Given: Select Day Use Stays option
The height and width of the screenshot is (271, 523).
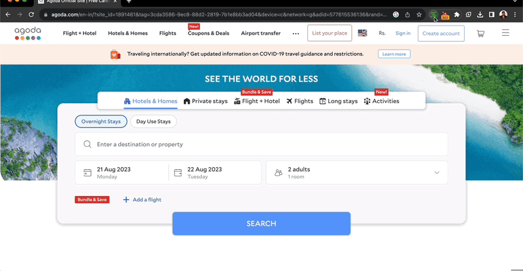Looking at the screenshot, I should [x=154, y=121].
